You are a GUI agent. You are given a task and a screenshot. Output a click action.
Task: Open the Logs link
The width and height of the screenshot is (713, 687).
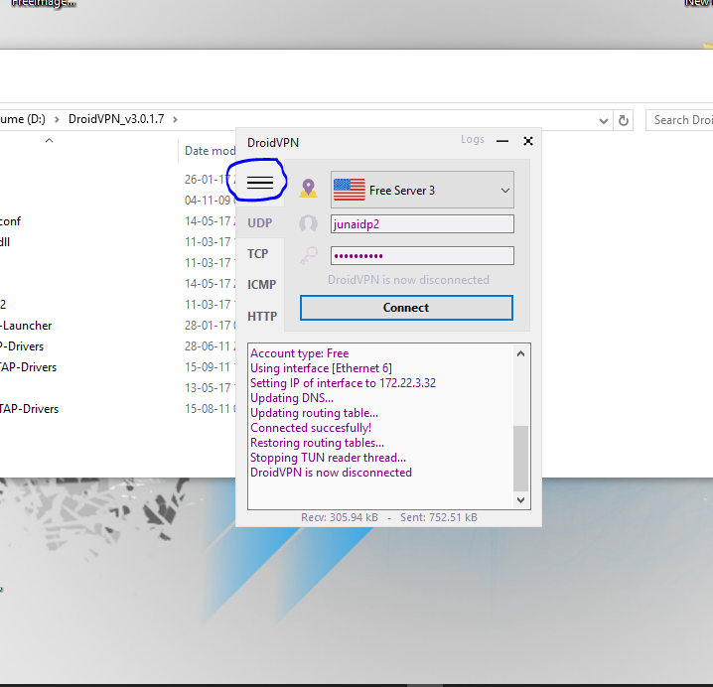(473, 140)
